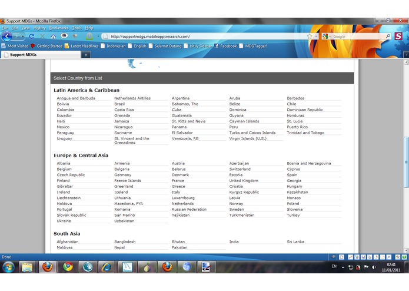Open the Getting Started bookmark
409x291 pixels.
coord(46,46)
